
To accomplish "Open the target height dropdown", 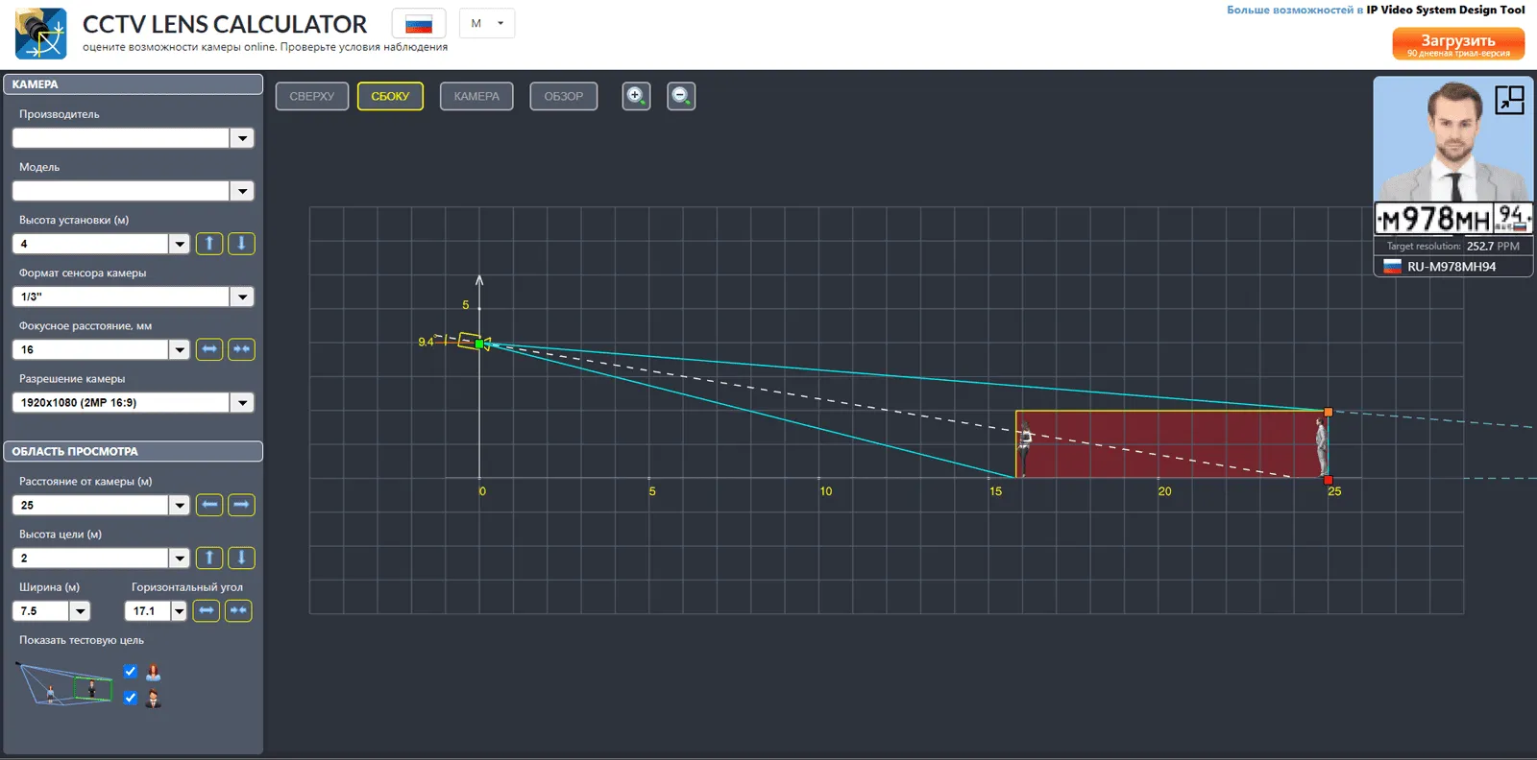I will point(180,558).
